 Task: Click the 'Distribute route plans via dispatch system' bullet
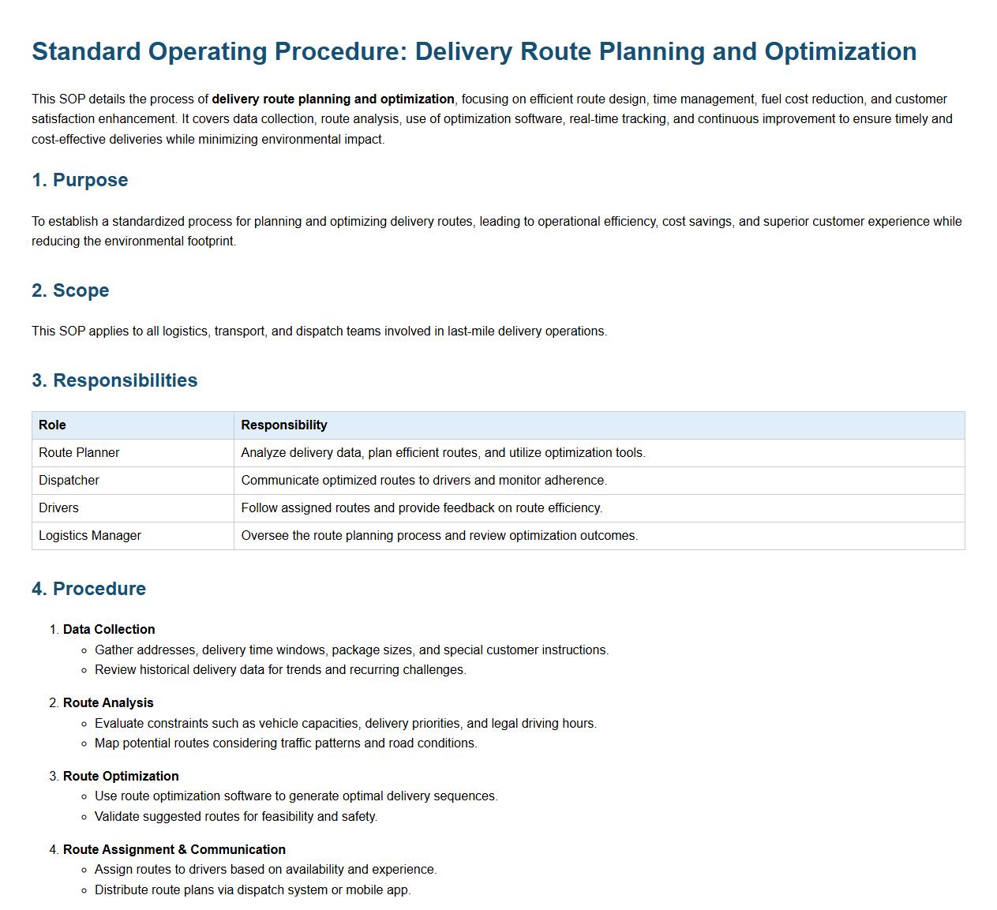tap(253, 890)
